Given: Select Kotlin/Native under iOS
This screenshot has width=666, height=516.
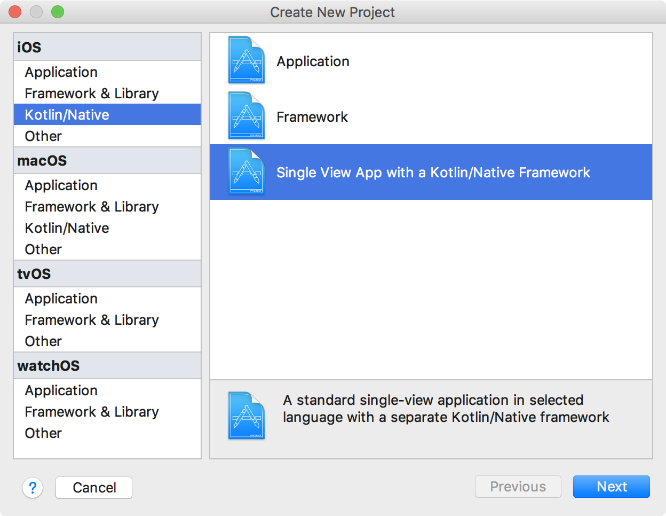Looking at the screenshot, I should (x=107, y=114).
